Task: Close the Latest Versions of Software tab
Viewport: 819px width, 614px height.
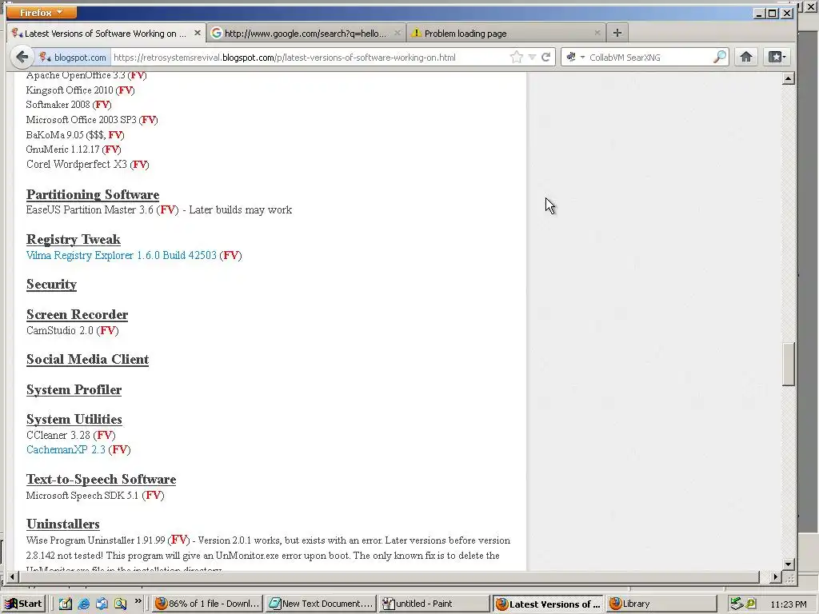Action: (x=197, y=33)
